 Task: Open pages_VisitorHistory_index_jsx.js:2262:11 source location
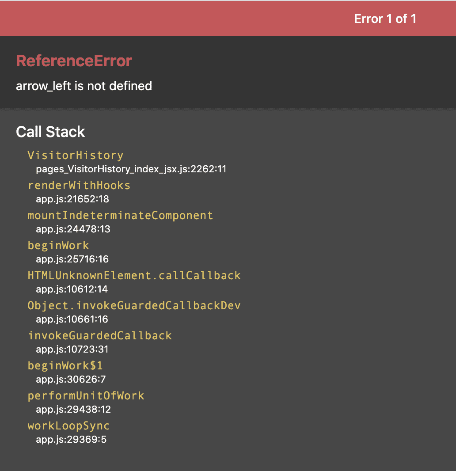[131, 169]
